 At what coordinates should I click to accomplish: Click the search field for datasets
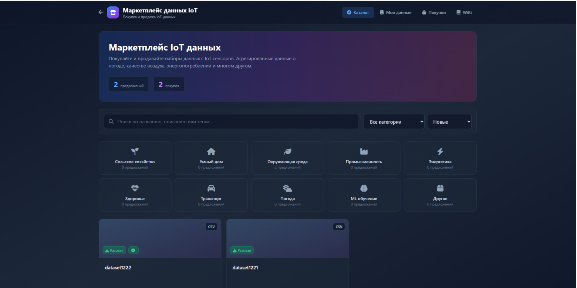231,122
